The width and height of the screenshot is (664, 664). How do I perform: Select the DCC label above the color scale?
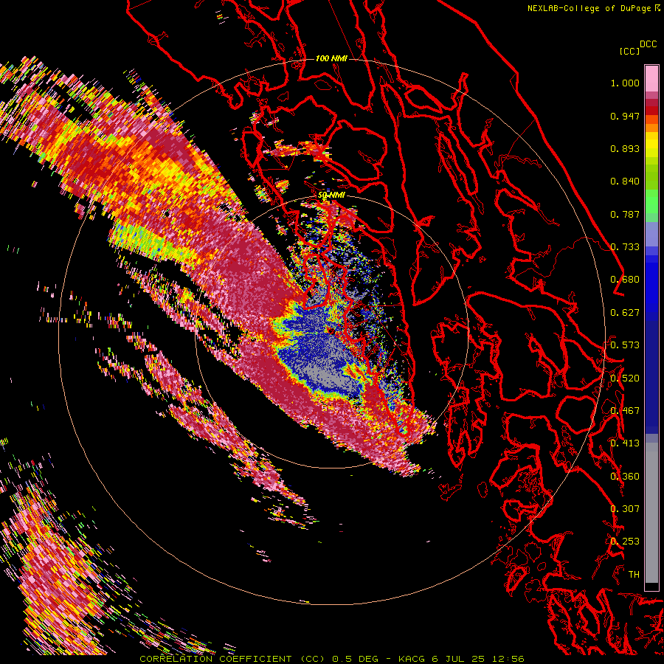click(648, 44)
